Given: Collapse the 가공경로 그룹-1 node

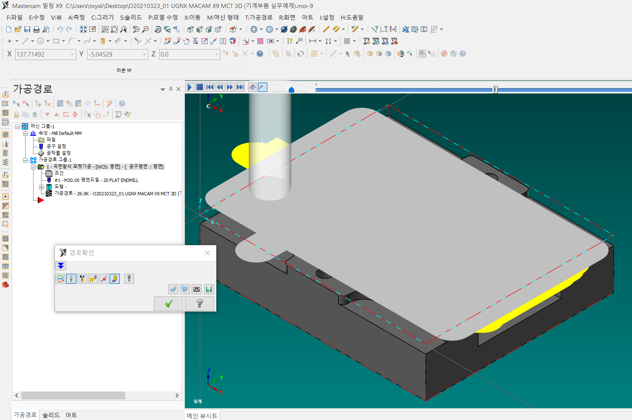Looking at the screenshot, I should [x=26, y=160].
